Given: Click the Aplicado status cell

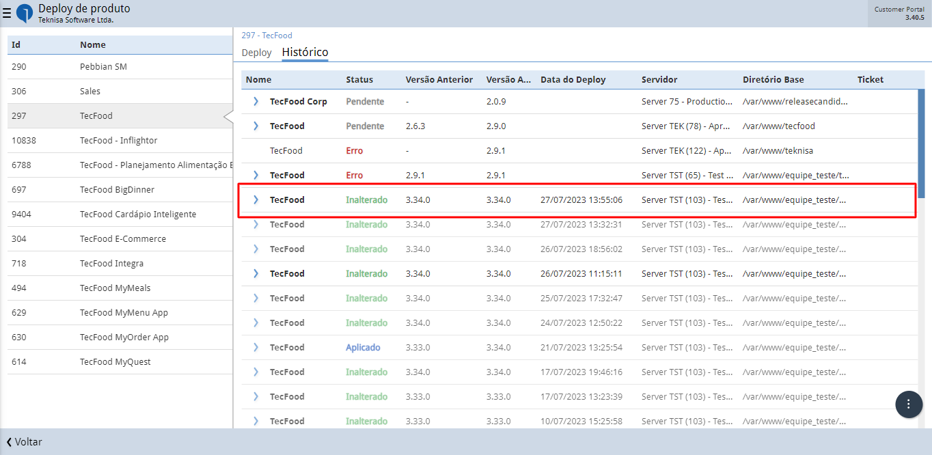Looking at the screenshot, I should (x=363, y=347).
